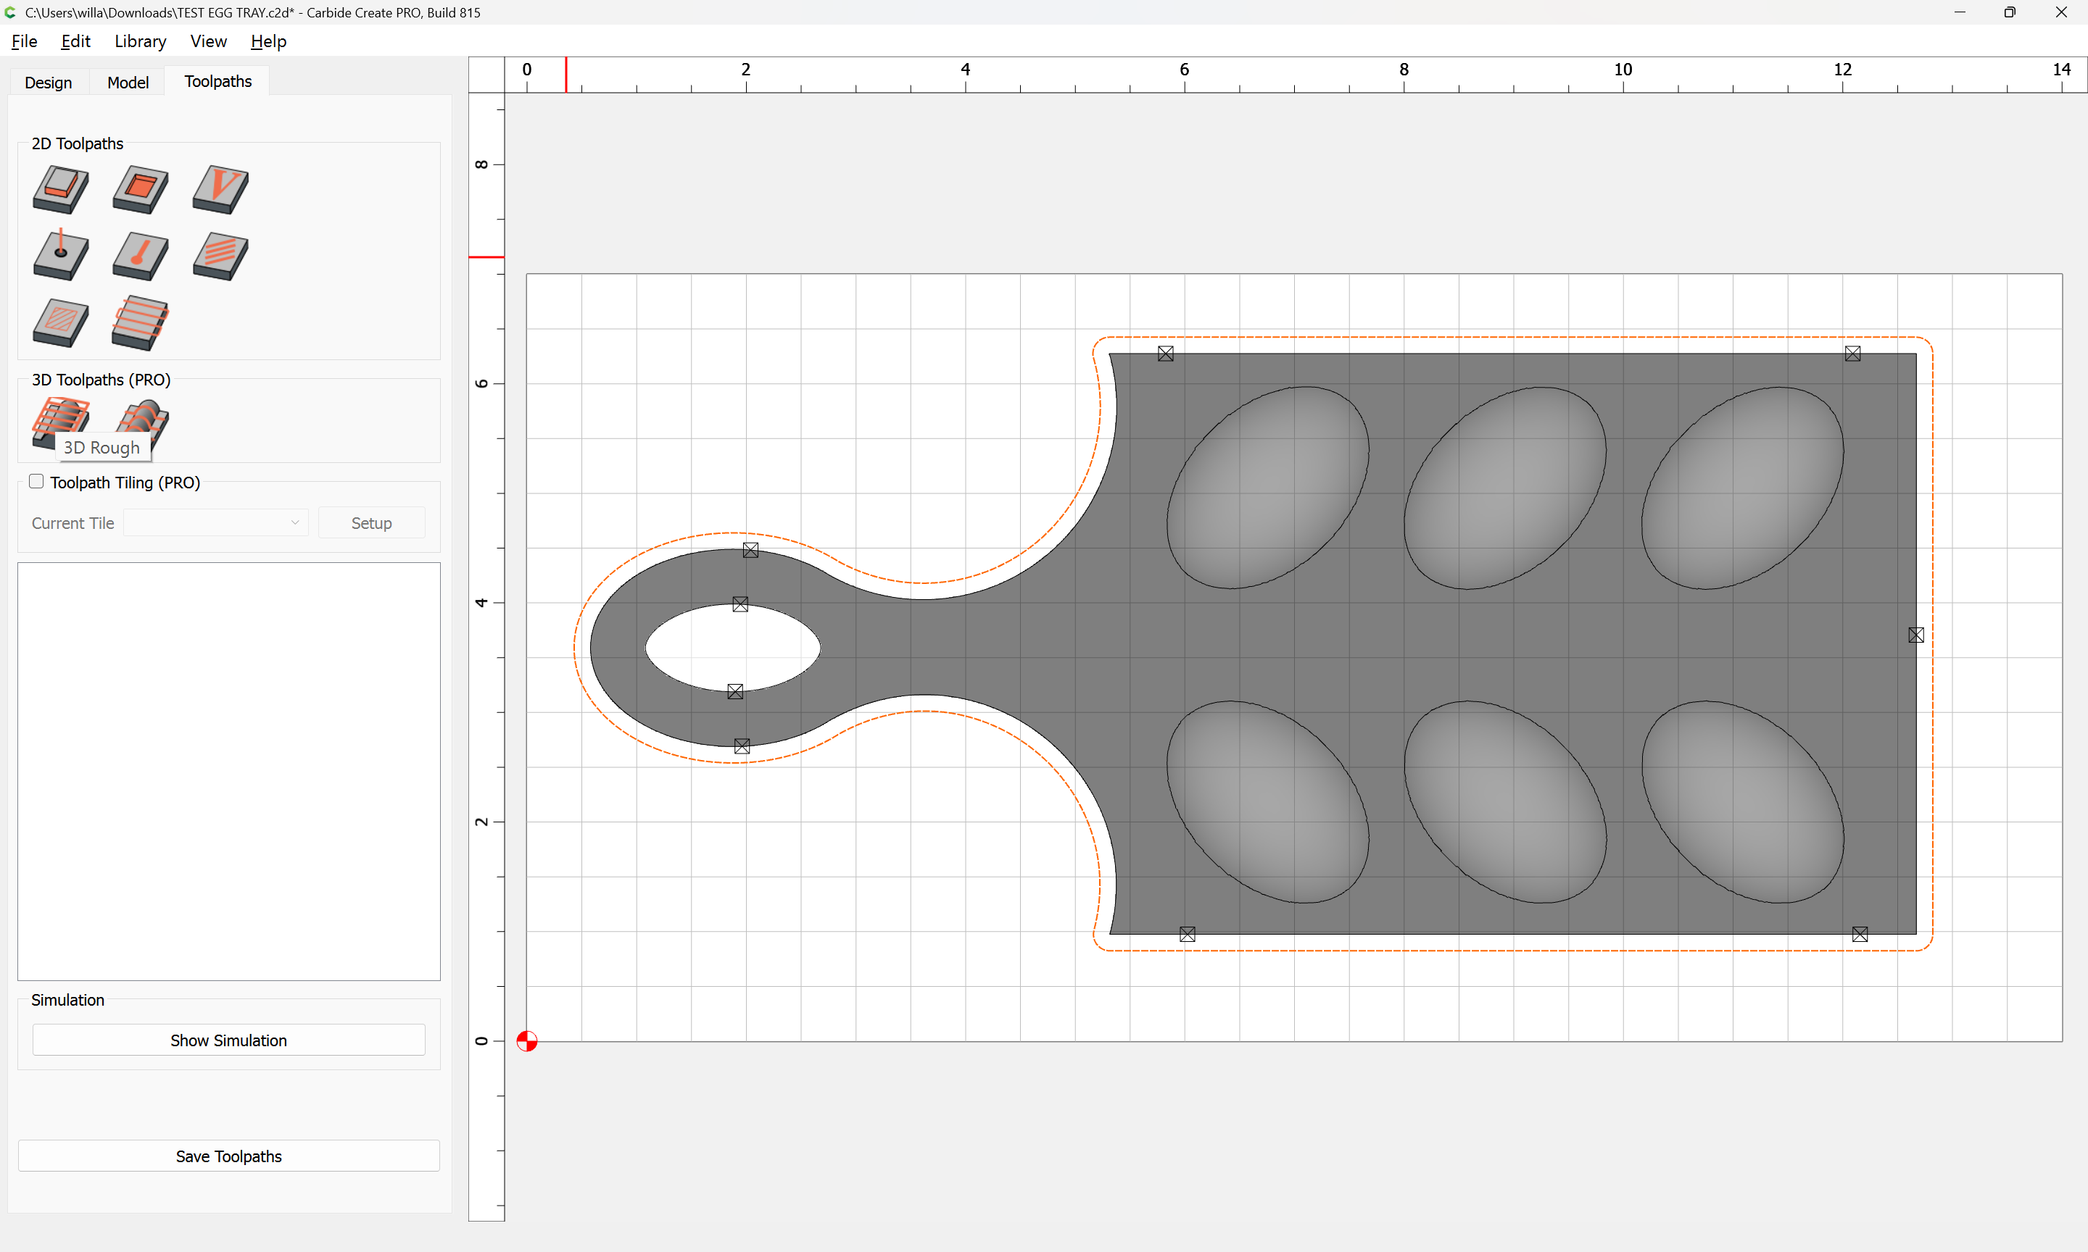Click the tab marker atop the handle hole
Image resolution: width=2088 pixels, height=1252 pixels.
point(740,604)
